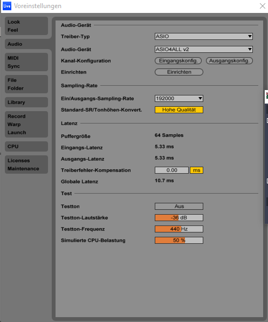
Task: Open the Treiber-Typ ASIO dropdown
Action: point(203,36)
